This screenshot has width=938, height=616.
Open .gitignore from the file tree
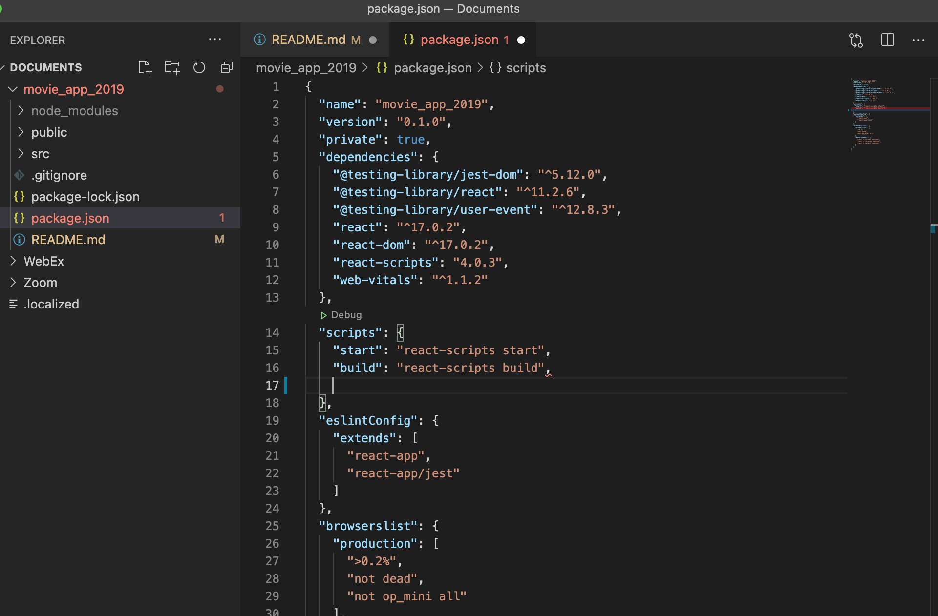click(x=59, y=175)
